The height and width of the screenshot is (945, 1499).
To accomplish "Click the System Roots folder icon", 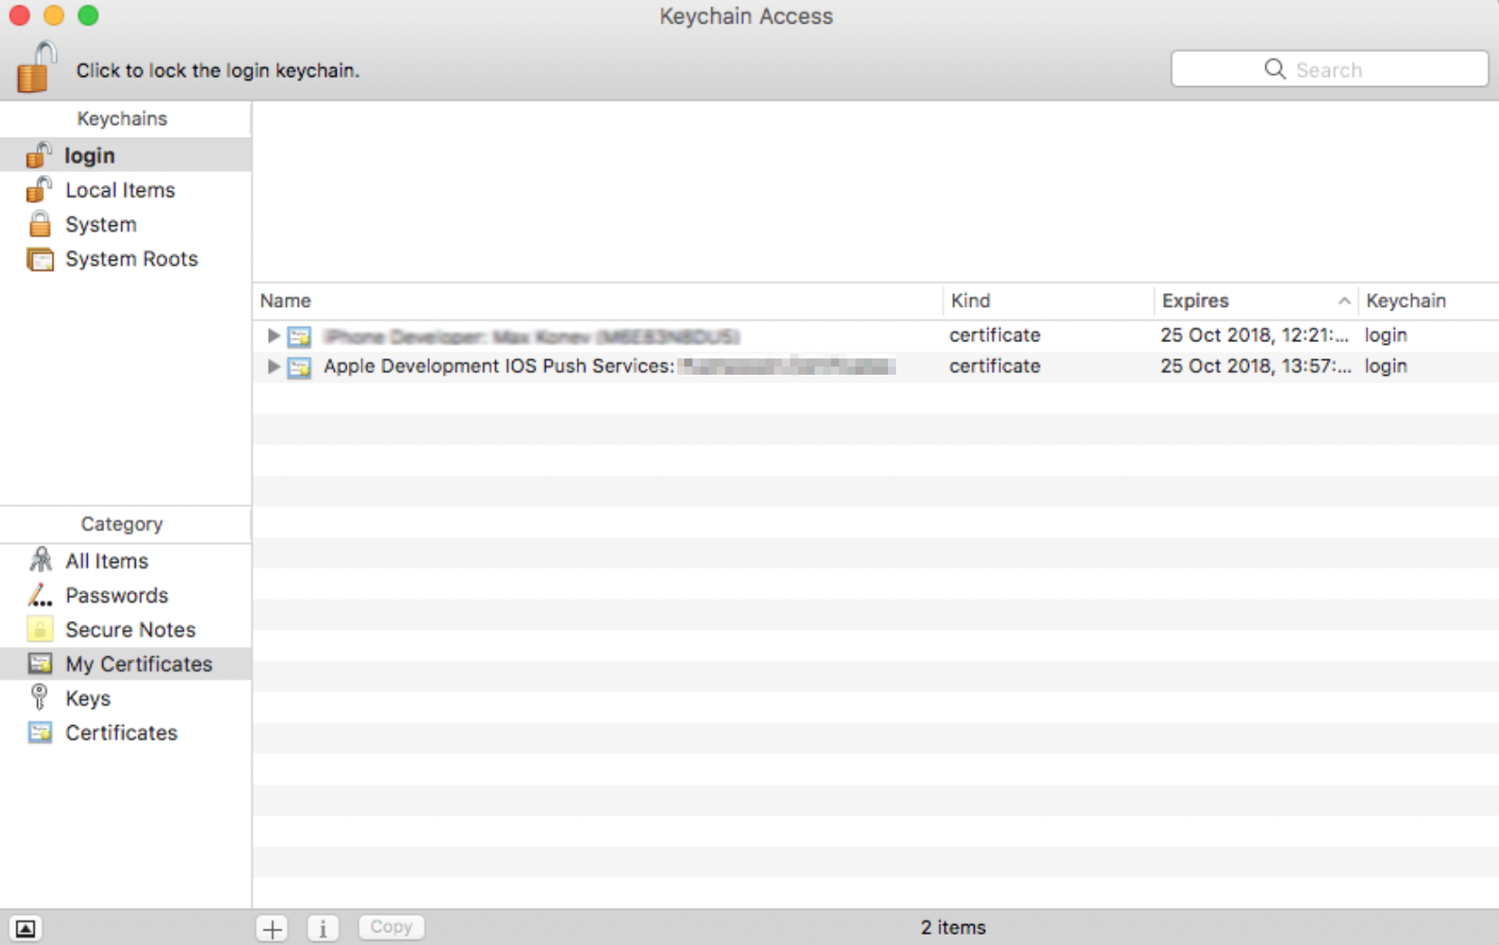I will (40, 259).
